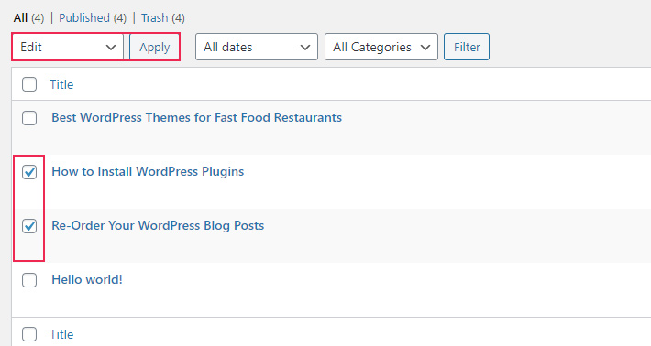This screenshot has height=346, width=651.
Task: Select the Hello world! post checkbox
Action: pyautogui.click(x=29, y=280)
